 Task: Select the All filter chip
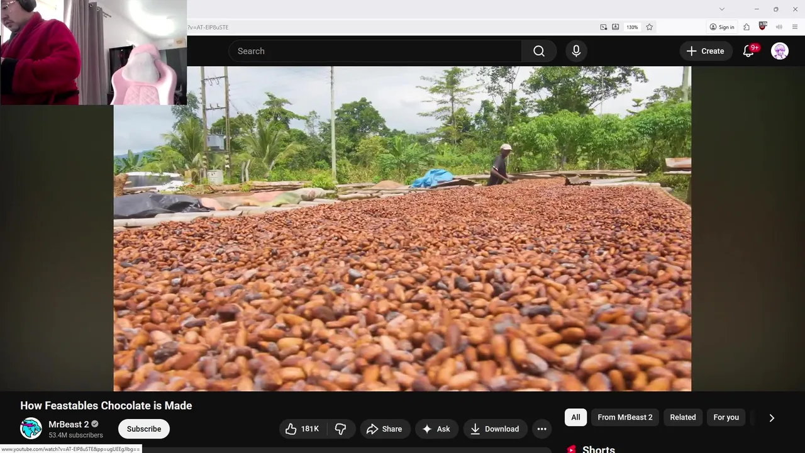[x=575, y=417]
